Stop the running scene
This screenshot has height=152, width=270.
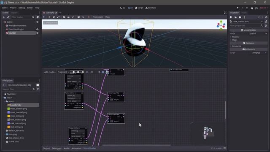pos(247,8)
